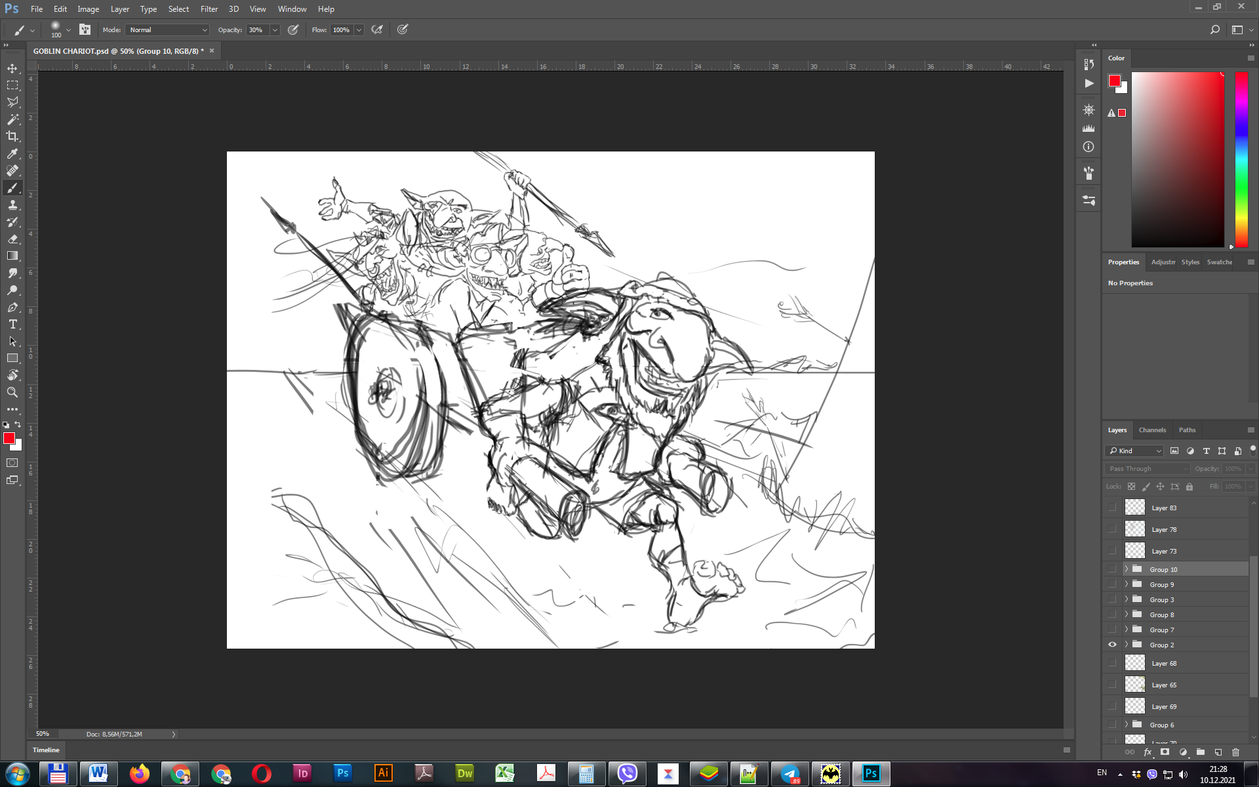Open the Actions panel play icon
Viewport: 1259px width, 787px height.
point(1089,83)
